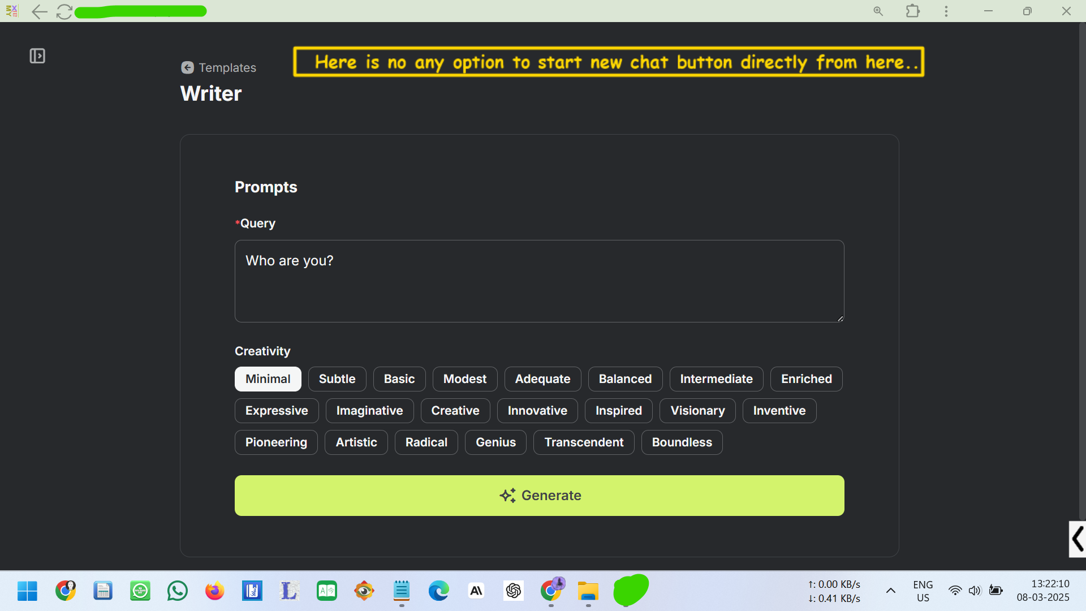
Task: Open volume control in system tray
Action: click(974, 591)
